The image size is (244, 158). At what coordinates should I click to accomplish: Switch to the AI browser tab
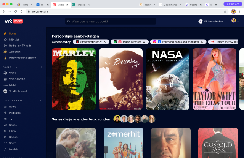coord(209,5)
